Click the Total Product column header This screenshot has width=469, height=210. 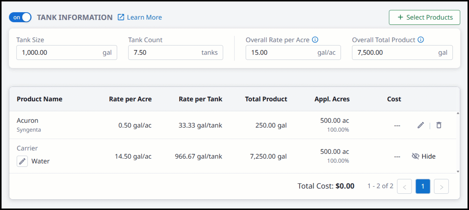[x=266, y=99]
